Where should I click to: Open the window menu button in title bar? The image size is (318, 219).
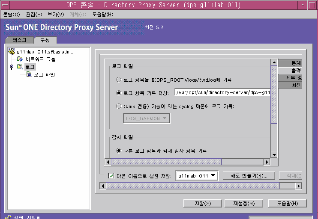(5, 5)
